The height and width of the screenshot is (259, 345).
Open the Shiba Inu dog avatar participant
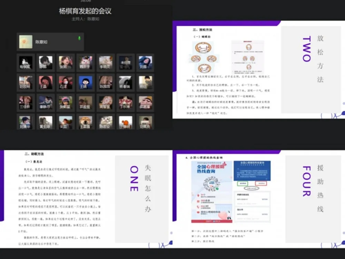coord(85,122)
